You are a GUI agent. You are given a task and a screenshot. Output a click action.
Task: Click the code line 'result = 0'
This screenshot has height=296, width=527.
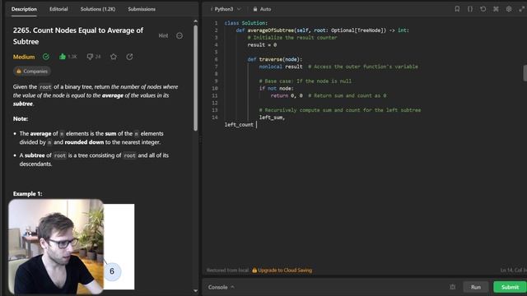pyautogui.click(x=262, y=44)
